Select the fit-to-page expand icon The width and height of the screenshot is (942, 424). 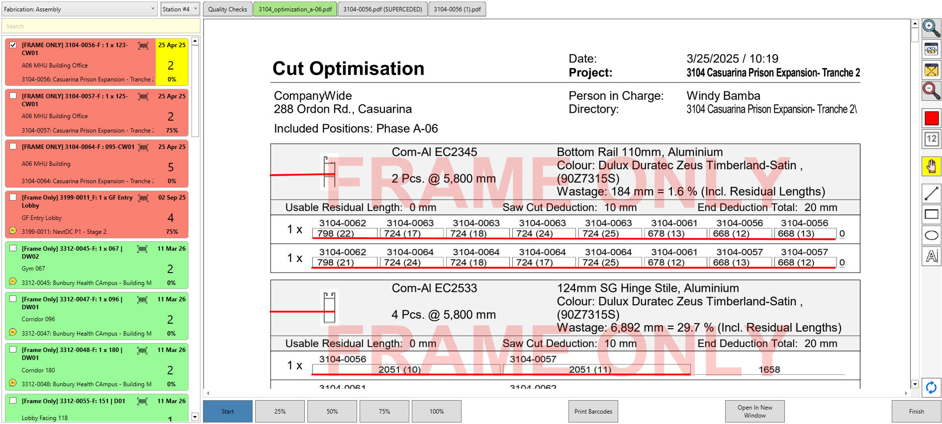pyautogui.click(x=931, y=70)
